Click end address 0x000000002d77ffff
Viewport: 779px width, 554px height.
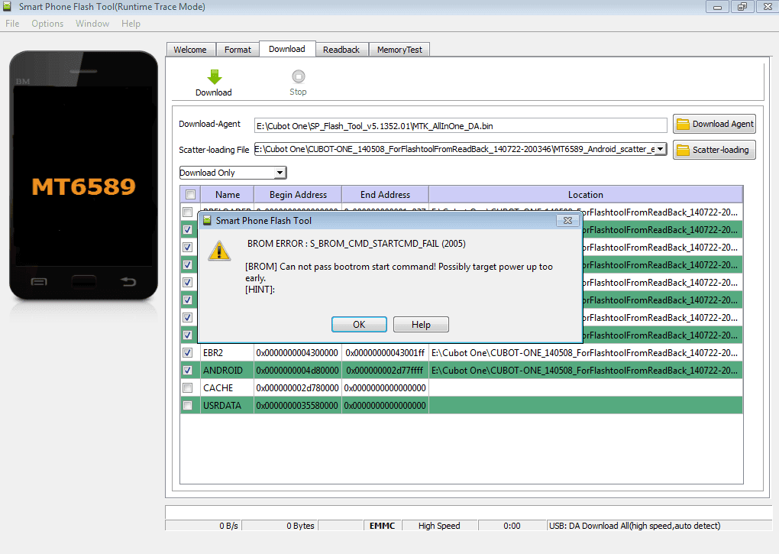(x=385, y=370)
